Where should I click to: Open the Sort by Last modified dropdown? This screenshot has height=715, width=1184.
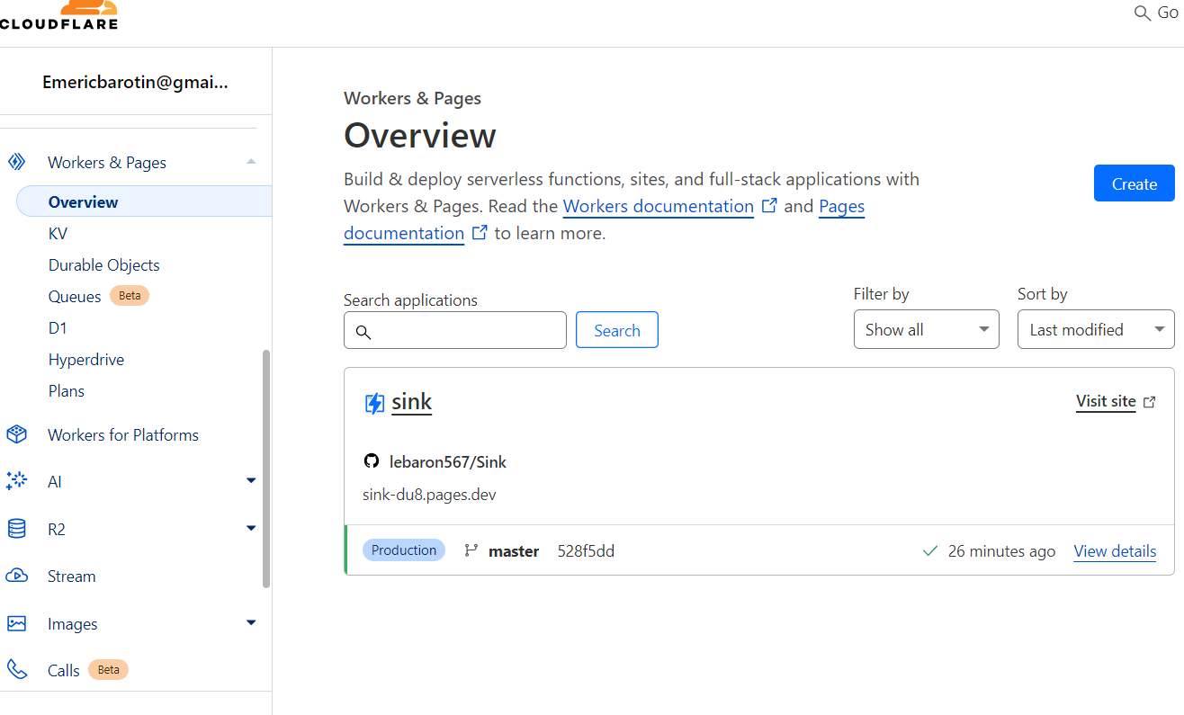[x=1096, y=329]
